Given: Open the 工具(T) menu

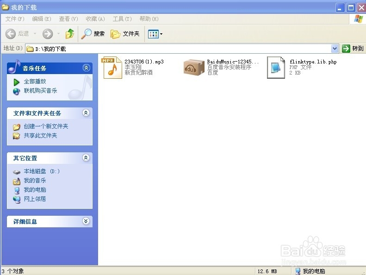Looking at the screenshot, I should click(x=122, y=19).
